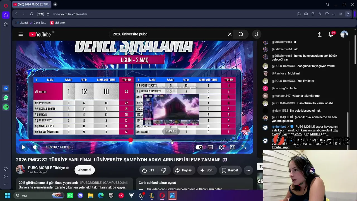This screenshot has width=357, height=201.
Task: Click the Windows taskbar search box Ara
Action: click(x=39, y=195)
